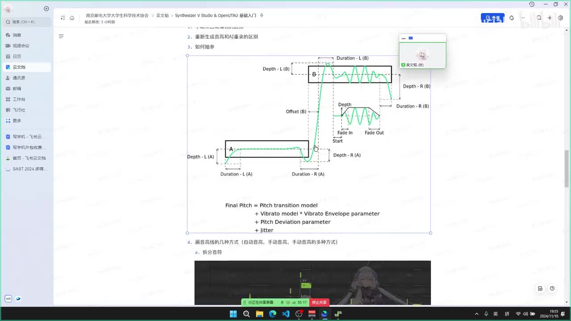Viewport: 571px width, 321px height.
Task: Click the last modified (最近修改) text
Action: point(99,22)
